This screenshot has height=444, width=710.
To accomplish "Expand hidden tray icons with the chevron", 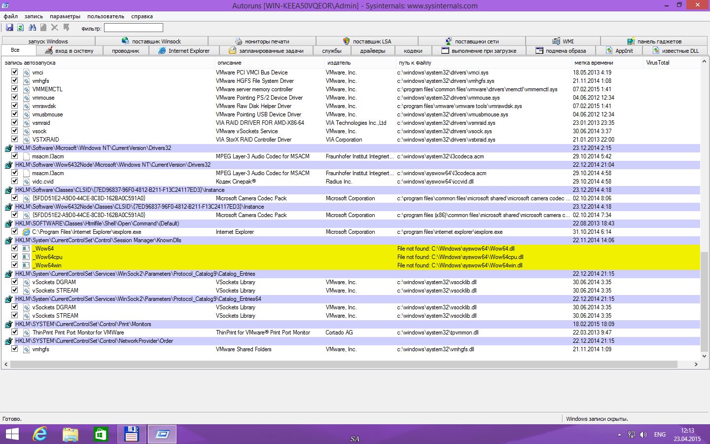I will [619, 435].
